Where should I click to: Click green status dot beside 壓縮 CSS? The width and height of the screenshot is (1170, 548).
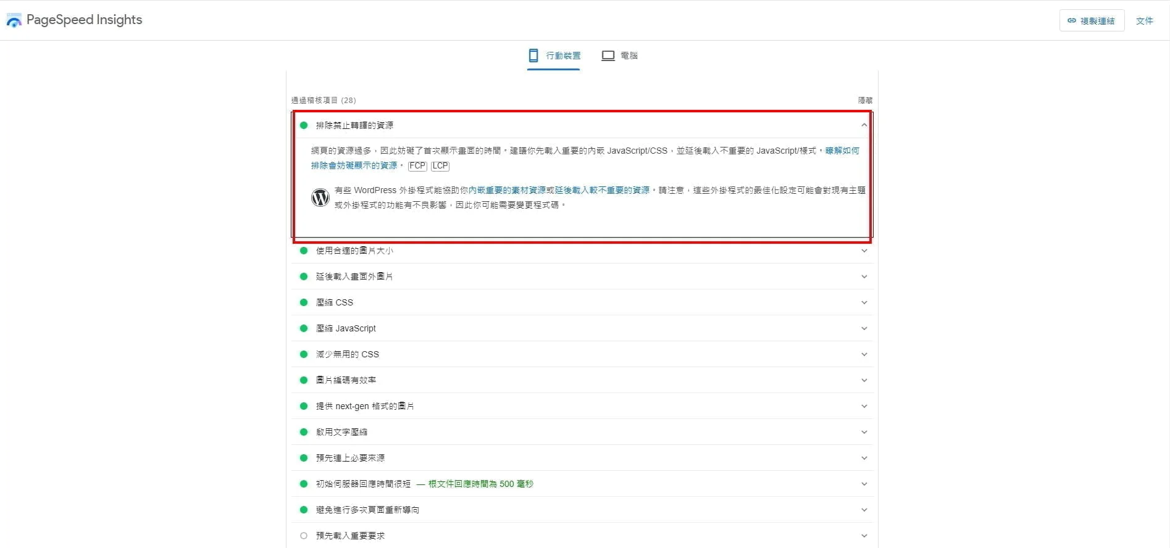(304, 302)
